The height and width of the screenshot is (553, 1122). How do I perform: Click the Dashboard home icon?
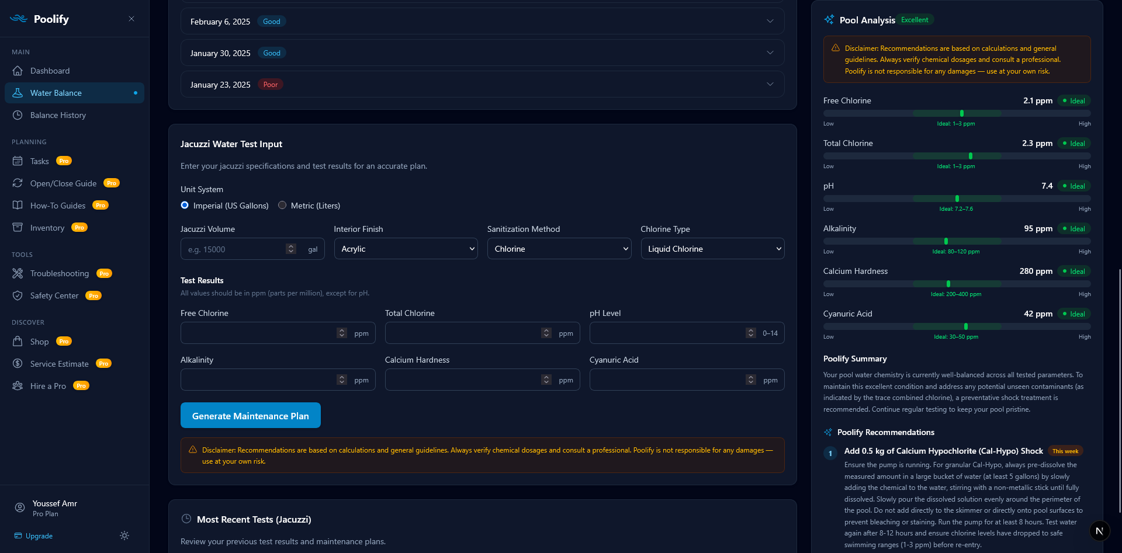pos(18,71)
